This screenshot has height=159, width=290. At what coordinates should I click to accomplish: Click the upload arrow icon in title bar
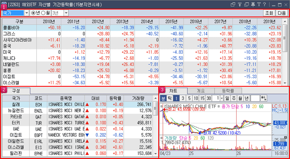click(240, 5)
